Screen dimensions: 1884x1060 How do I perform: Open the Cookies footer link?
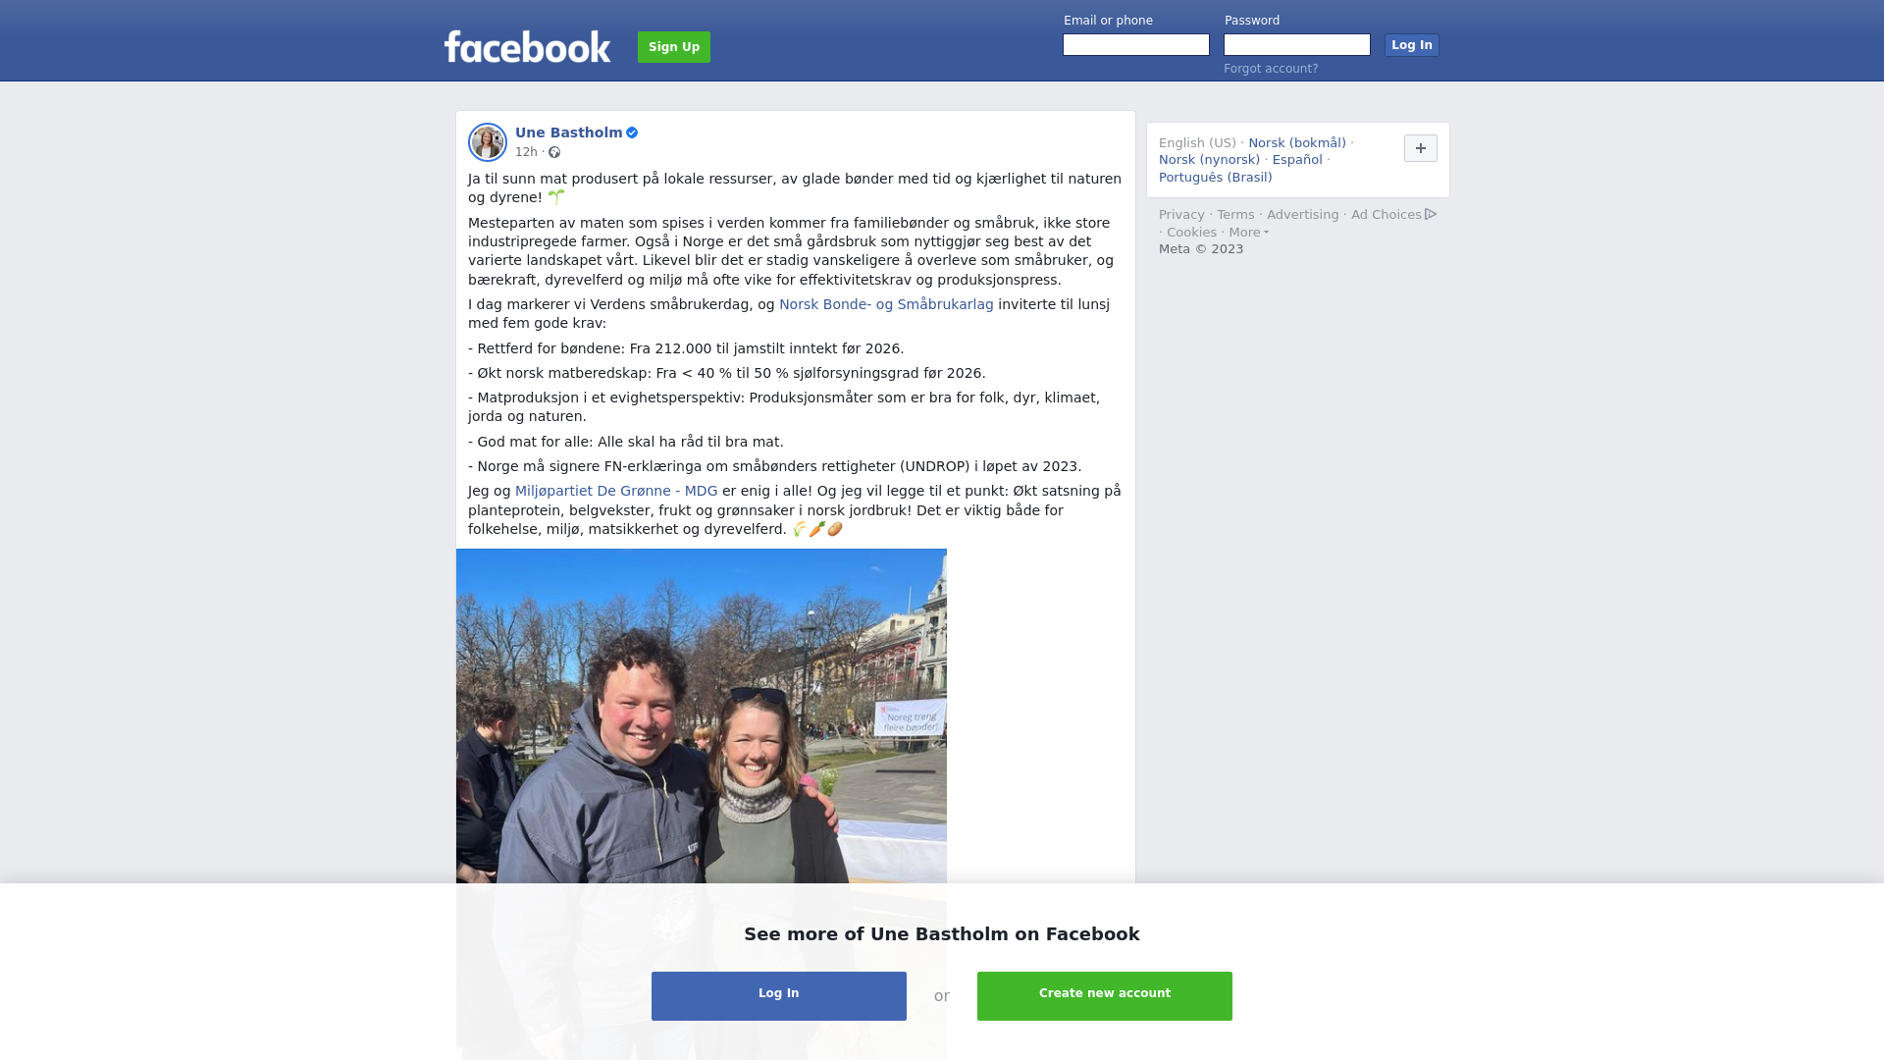1191,233
